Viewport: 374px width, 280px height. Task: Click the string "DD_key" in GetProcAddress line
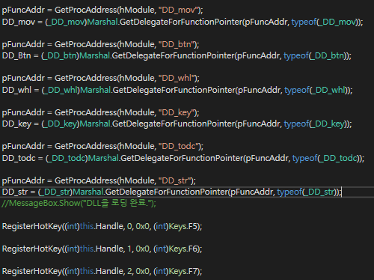pyautogui.click(x=177, y=112)
